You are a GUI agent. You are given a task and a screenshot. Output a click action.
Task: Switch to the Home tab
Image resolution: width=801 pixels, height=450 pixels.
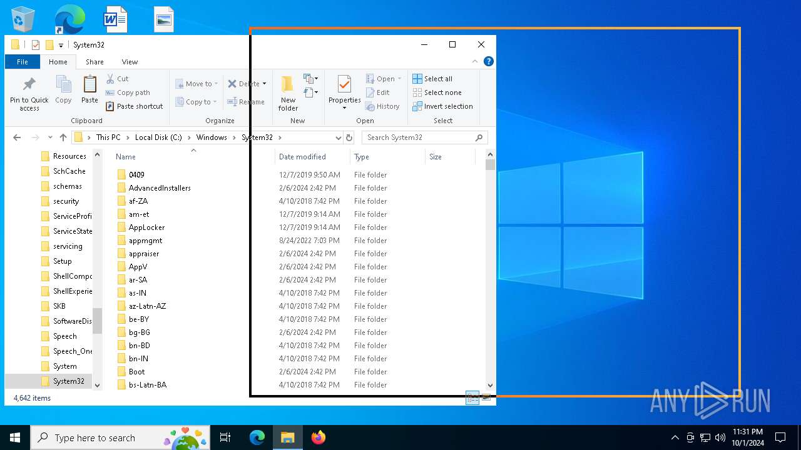(x=58, y=62)
